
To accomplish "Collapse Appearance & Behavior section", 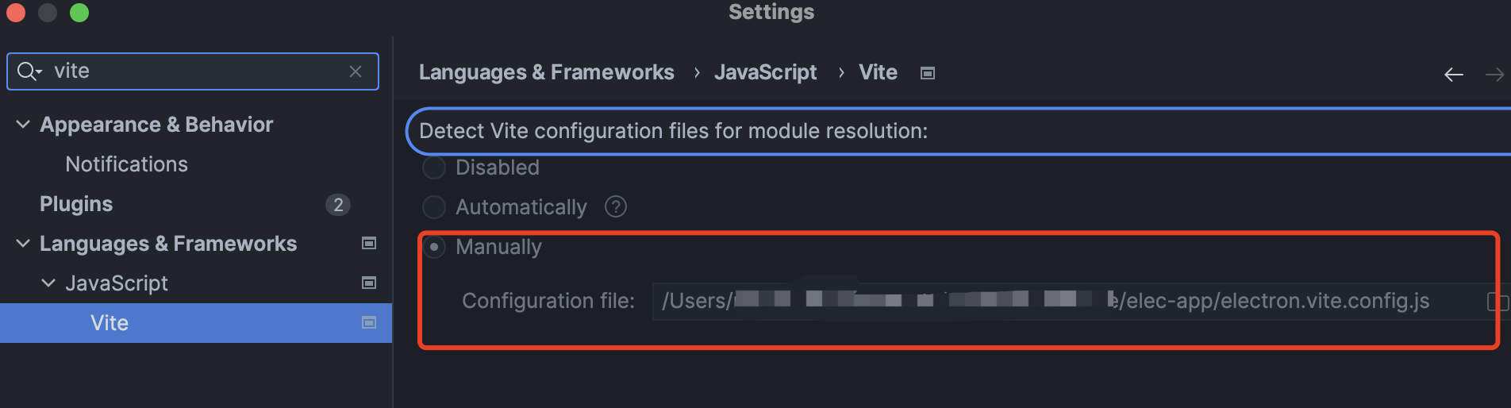I will pyautogui.click(x=23, y=125).
